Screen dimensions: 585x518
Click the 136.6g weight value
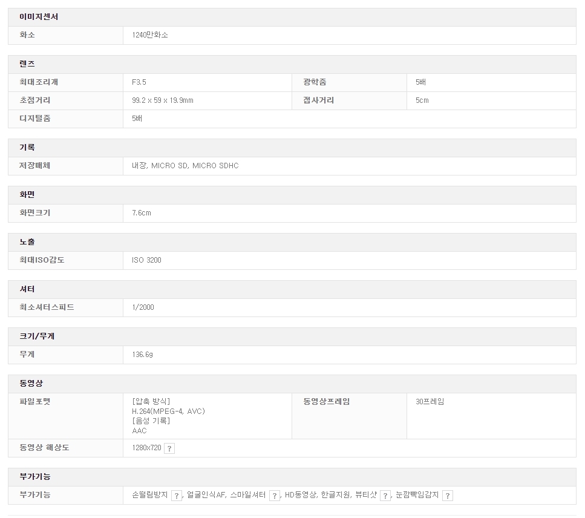coord(142,355)
